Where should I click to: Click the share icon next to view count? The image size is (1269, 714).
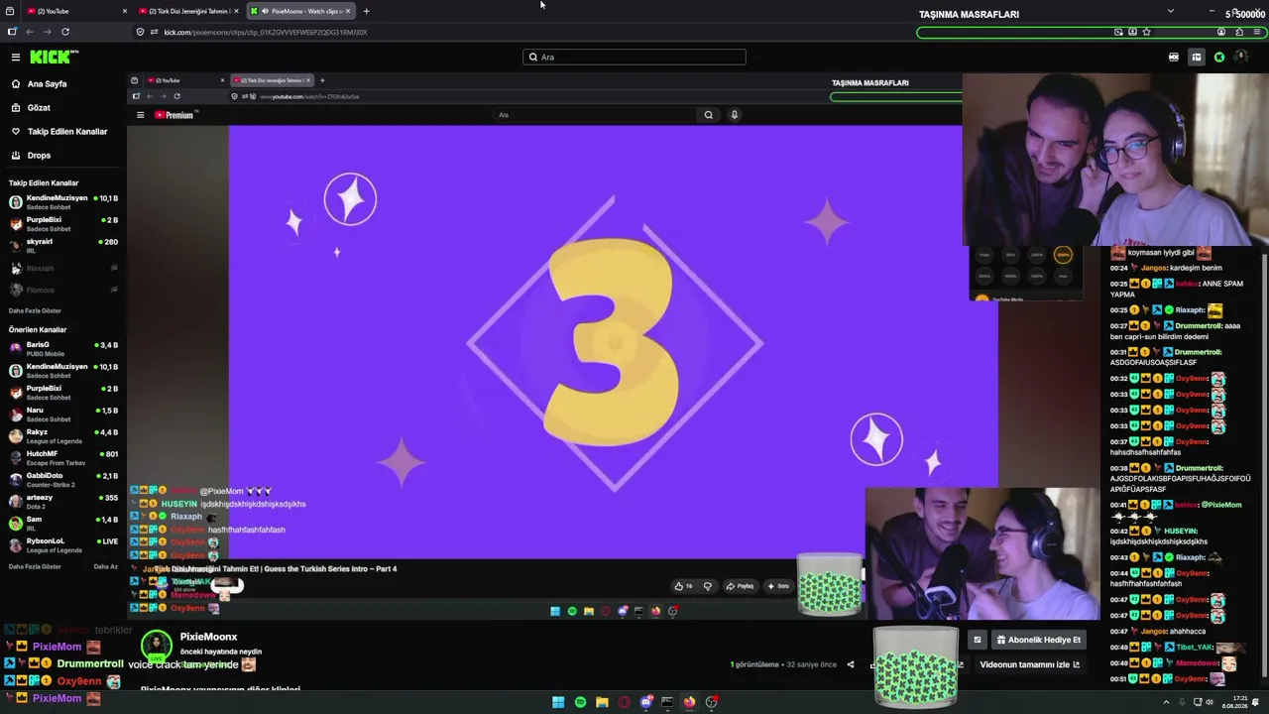(x=850, y=664)
